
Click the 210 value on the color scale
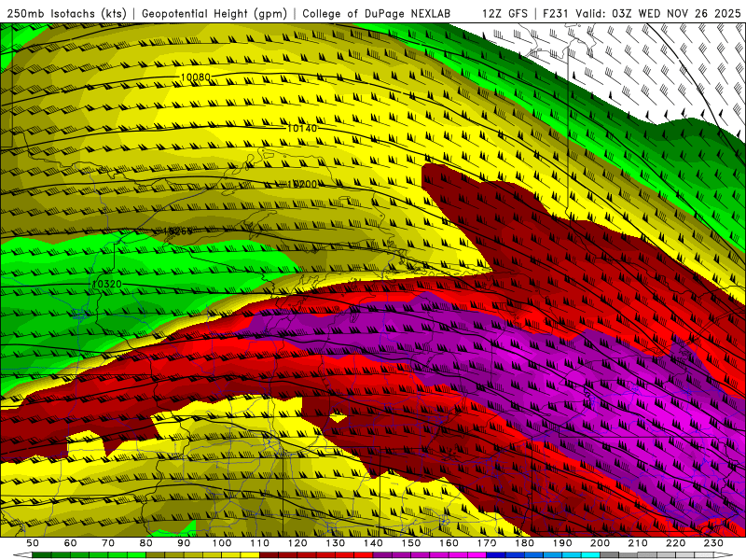coord(638,543)
